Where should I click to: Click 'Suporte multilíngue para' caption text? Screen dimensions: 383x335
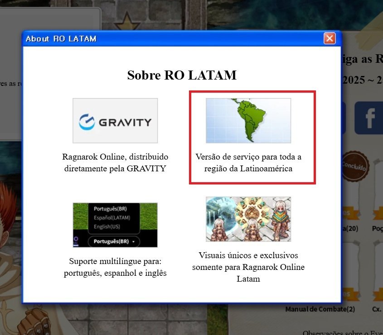(115, 267)
